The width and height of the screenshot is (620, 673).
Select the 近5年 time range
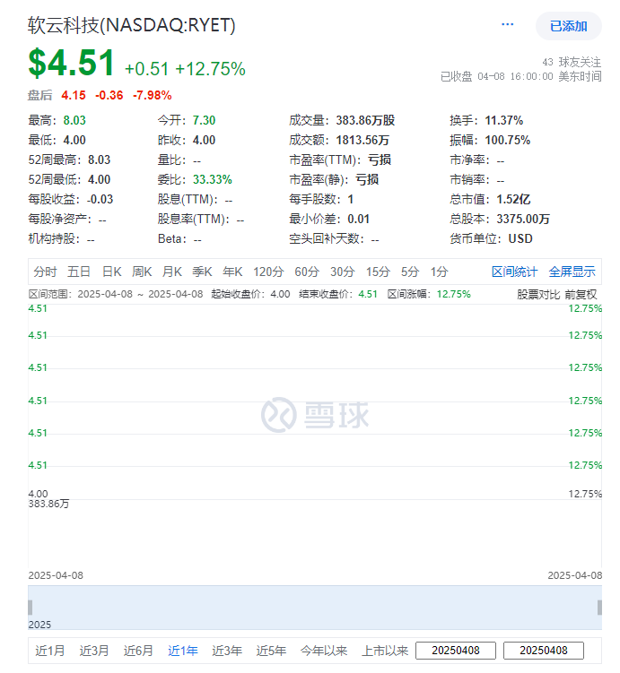click(271, 651)
